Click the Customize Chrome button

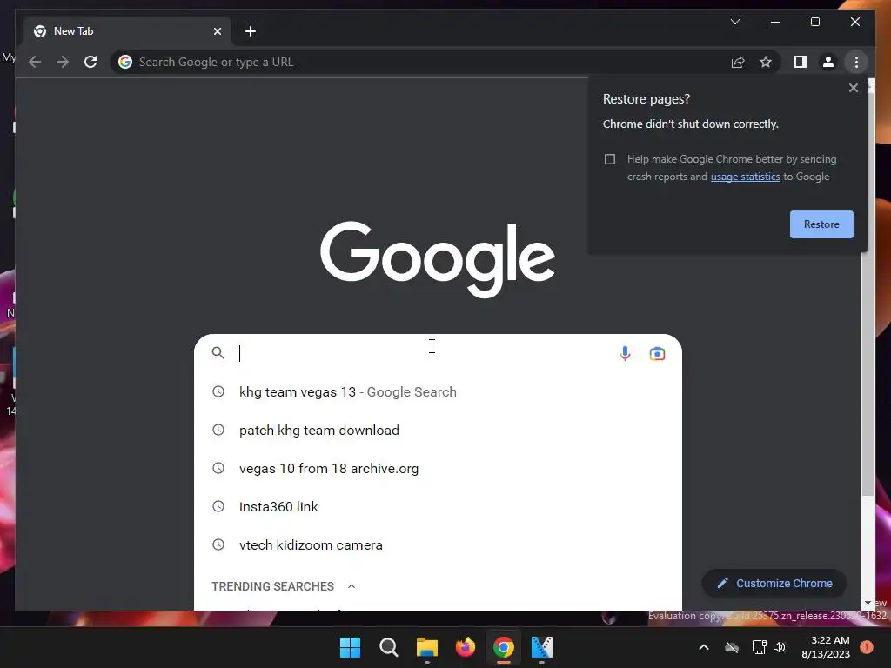point(774,584)
